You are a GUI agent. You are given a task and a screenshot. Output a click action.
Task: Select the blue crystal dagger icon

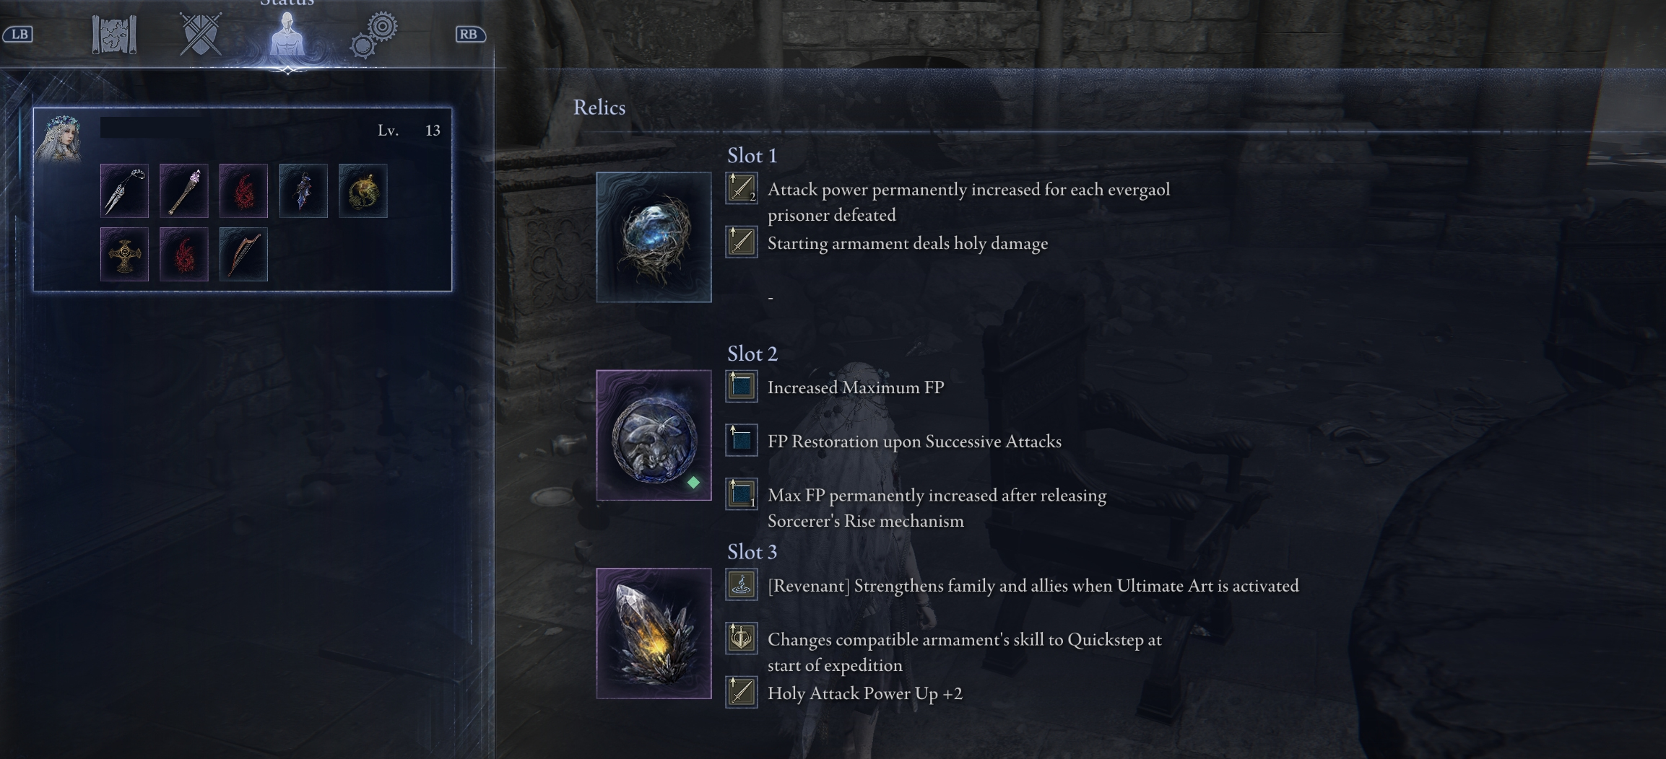[x=303, y=191]
